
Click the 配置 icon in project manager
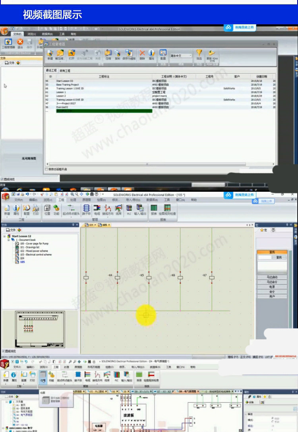(163, 54)
